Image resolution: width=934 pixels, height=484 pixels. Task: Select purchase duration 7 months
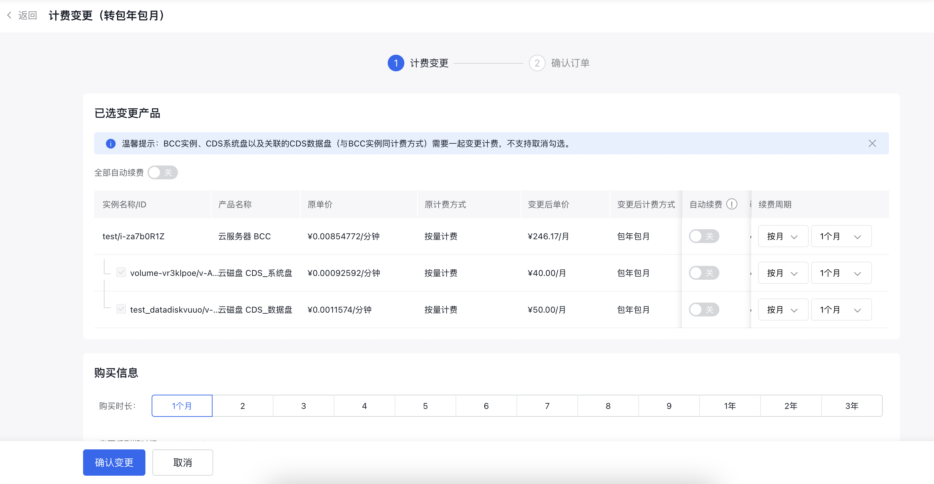547,406
